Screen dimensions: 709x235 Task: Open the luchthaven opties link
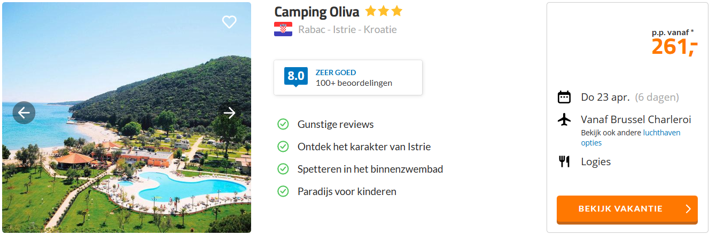(630, 137)
